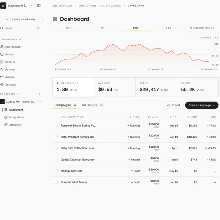The width and height of the screenshot is (220, 220).
Task: Open the Holiday Gift Sets campaign
Action: tap(71, 171)
